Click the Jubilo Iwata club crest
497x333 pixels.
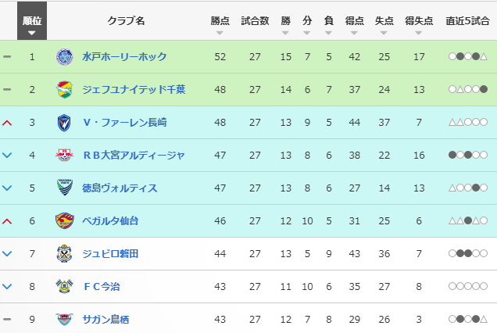point(64,254)
